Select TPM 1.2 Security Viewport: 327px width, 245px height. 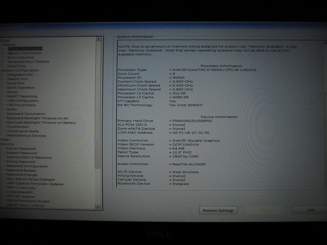click(x=21, y=188)
